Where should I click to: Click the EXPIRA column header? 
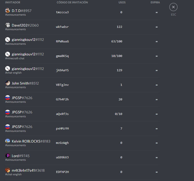coord(155,2)
